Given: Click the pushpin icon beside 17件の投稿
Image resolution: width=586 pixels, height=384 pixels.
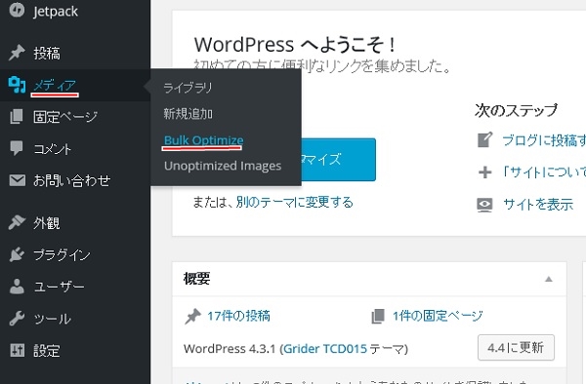Looking at the screenshot, I should (x=192, y=317).
